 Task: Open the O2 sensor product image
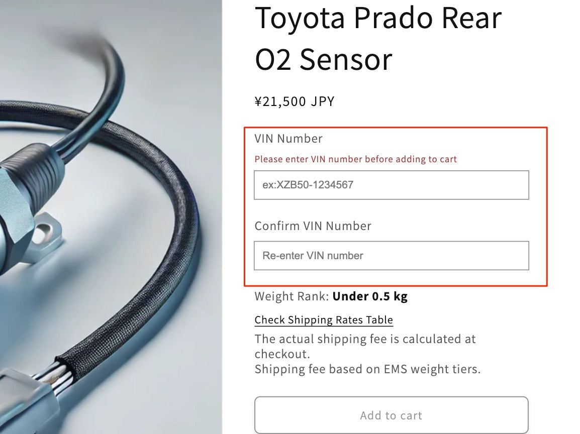tap(111, 217)
